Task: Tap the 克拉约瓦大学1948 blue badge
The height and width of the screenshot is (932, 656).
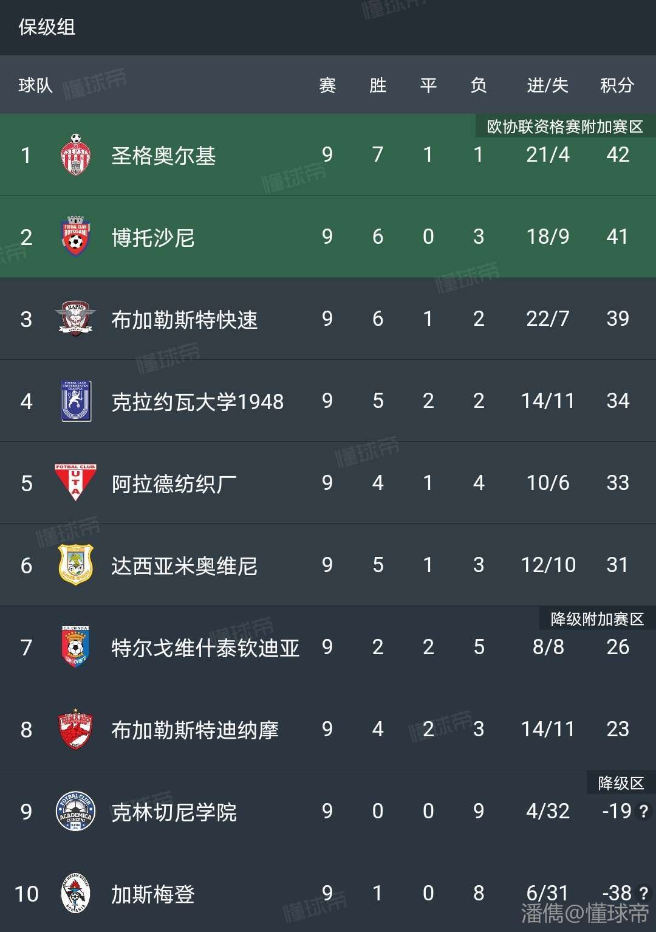Action: coord(76,401)
